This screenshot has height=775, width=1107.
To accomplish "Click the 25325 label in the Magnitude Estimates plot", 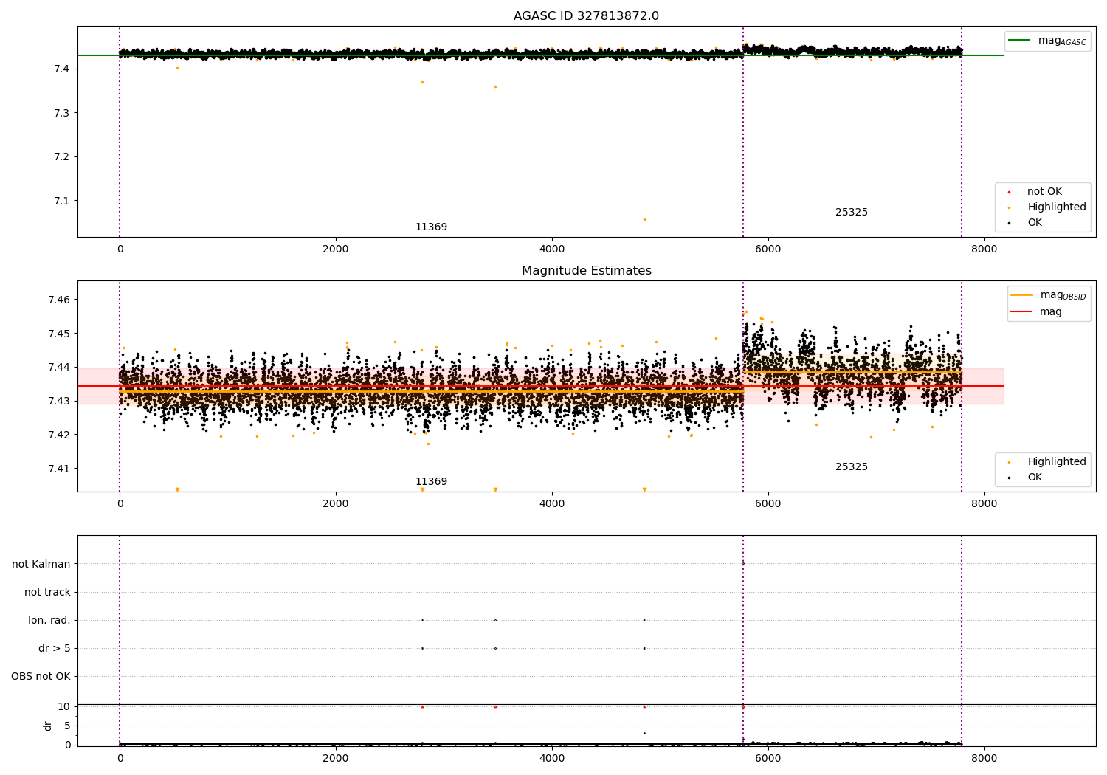I will [x=851, y=467].
